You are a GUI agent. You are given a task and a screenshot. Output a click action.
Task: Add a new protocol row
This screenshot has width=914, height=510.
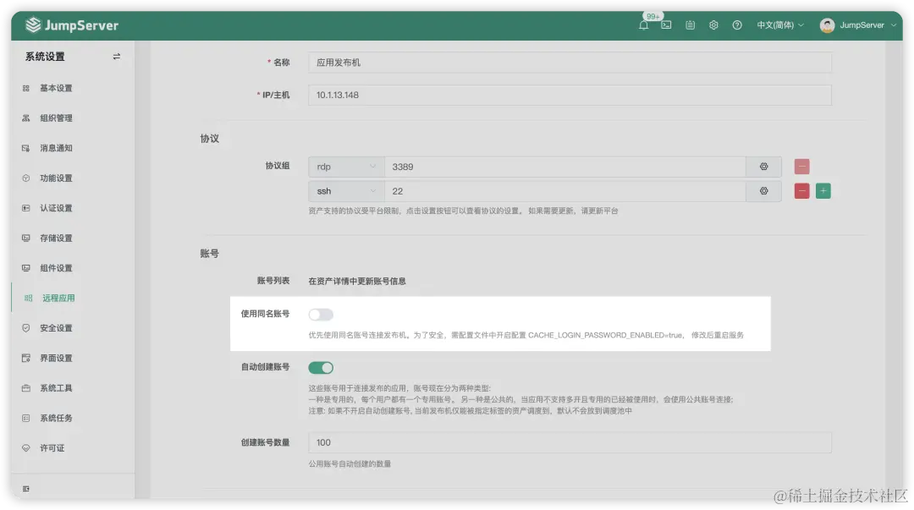pos(823,191)
